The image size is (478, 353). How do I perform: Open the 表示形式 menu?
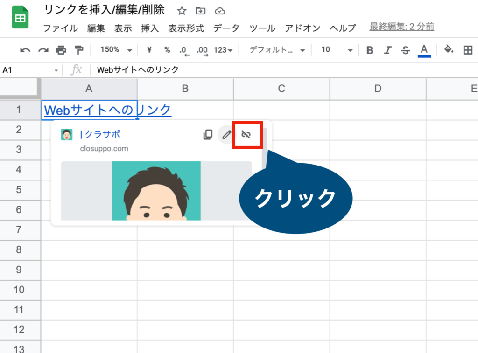point(186,28)
